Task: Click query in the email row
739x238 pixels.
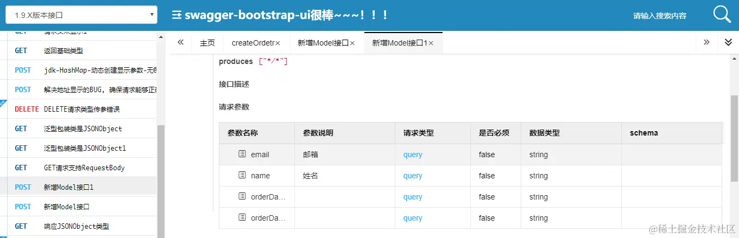Action: 413,155
